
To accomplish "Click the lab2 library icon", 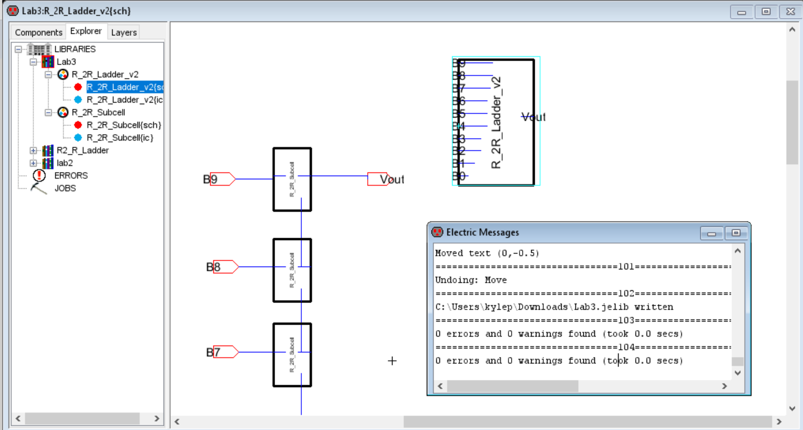I will pyautogui.click(x=48, y=163).
